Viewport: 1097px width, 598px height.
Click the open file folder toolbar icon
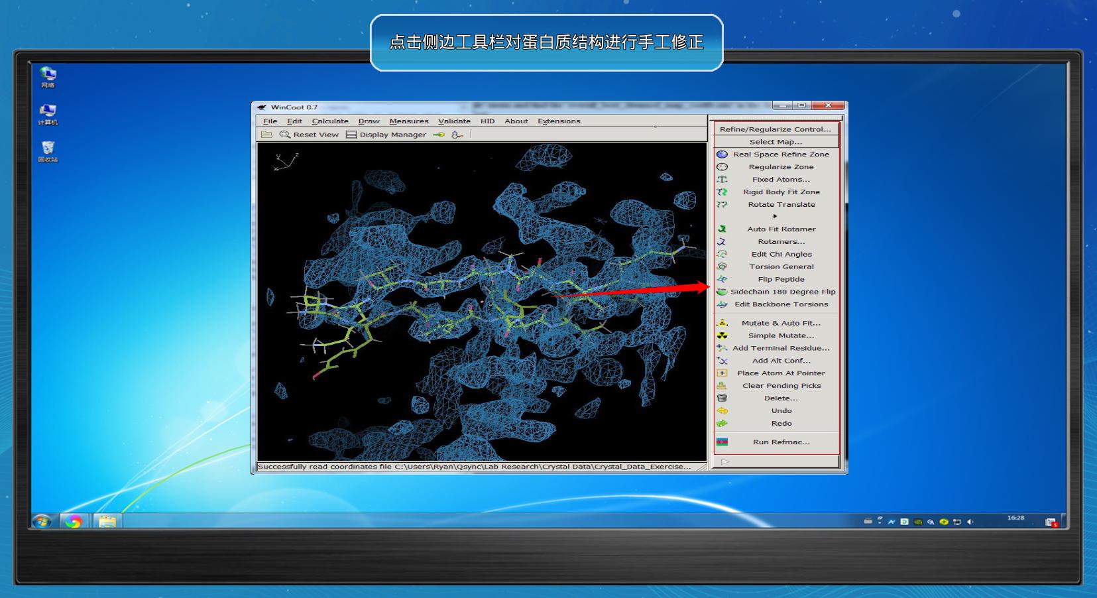[266, 135]
